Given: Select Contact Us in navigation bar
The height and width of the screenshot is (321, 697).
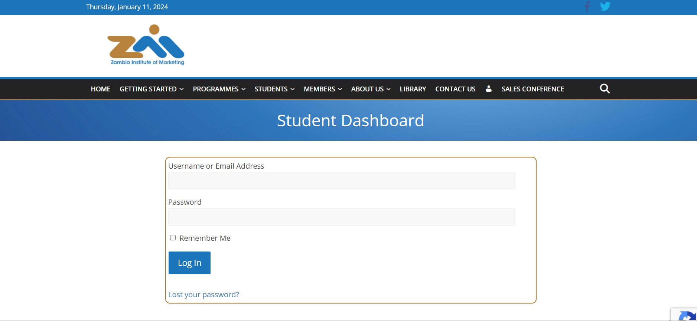Looking at the screenshot, I should tap(455, 89).
